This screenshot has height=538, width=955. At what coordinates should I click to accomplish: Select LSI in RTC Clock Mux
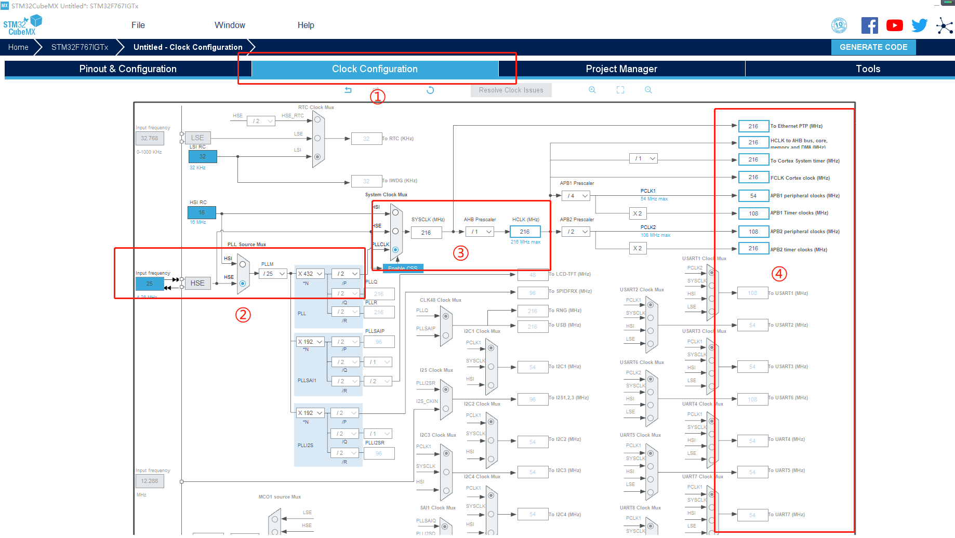317,157
